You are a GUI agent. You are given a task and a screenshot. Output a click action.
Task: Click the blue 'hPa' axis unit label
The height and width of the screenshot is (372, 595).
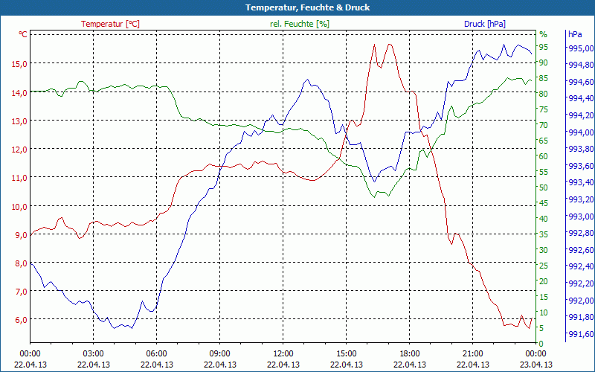coord(575,34)
